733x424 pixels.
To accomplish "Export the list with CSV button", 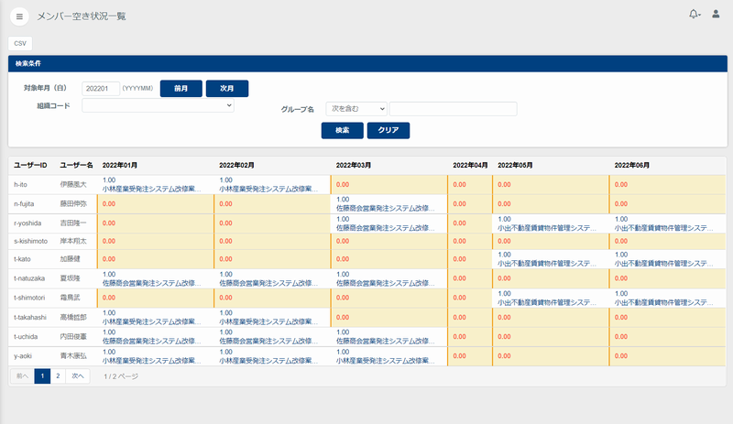I will [x=20, y=42].
